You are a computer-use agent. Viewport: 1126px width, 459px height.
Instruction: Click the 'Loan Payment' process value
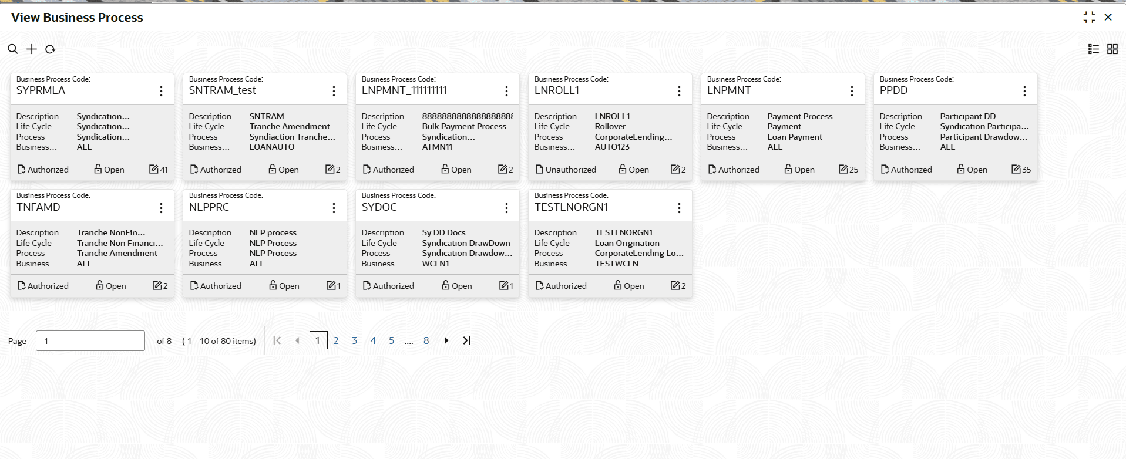click(795, 137)
